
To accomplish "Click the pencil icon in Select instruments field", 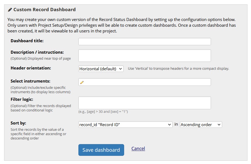I will pyautogui.click(x=82, y=82).
